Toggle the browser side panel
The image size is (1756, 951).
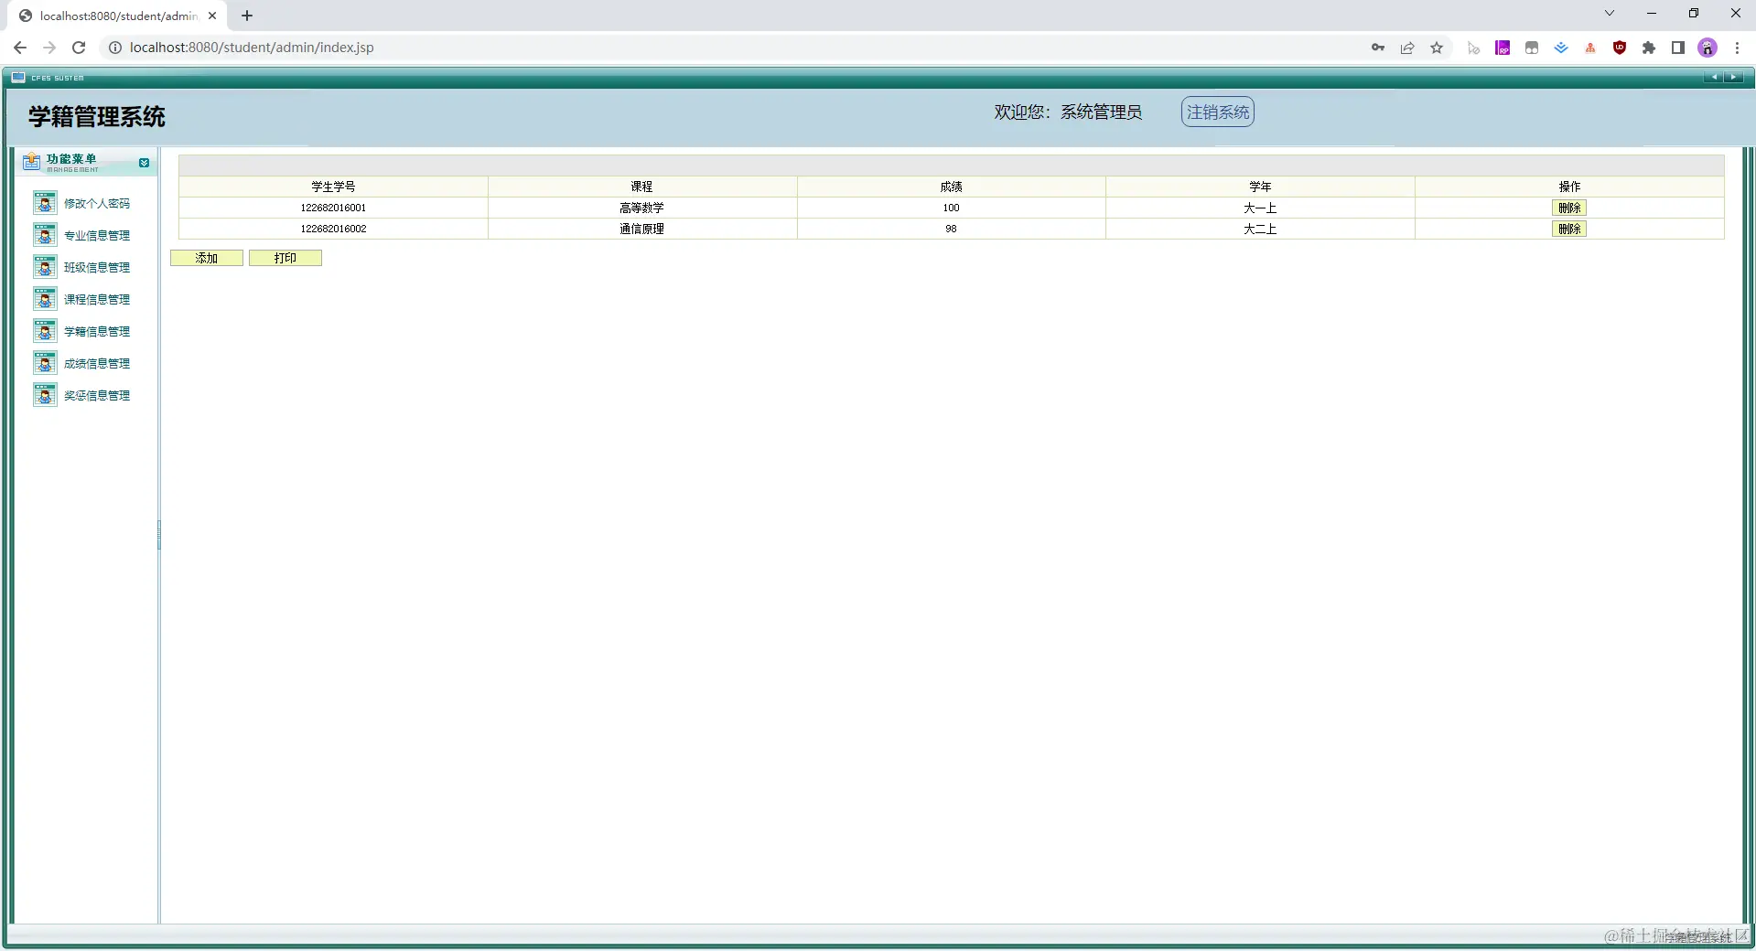click(x=1678, y=48)
